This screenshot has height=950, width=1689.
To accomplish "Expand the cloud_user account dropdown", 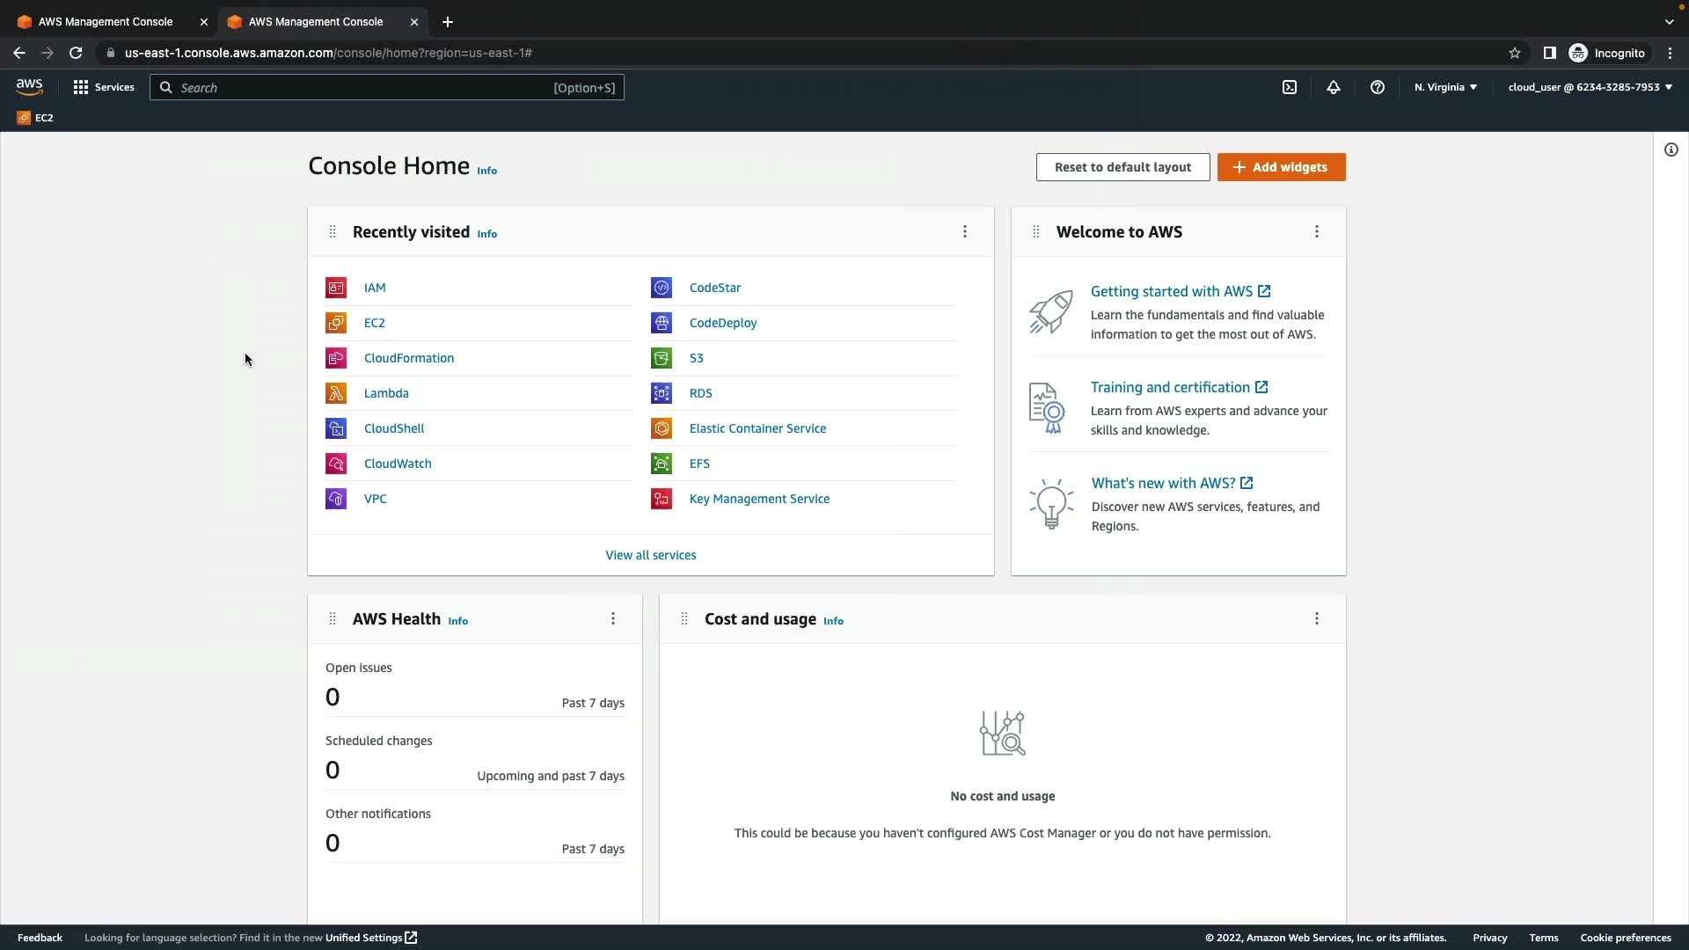I will click(1590, 87).
